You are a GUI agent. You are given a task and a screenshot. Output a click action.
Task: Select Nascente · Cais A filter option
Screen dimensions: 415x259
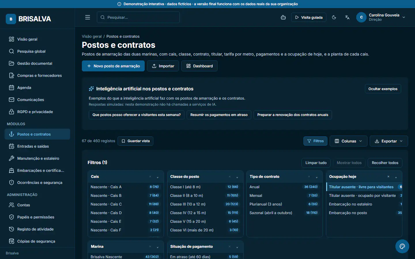[x=126, y=187]
